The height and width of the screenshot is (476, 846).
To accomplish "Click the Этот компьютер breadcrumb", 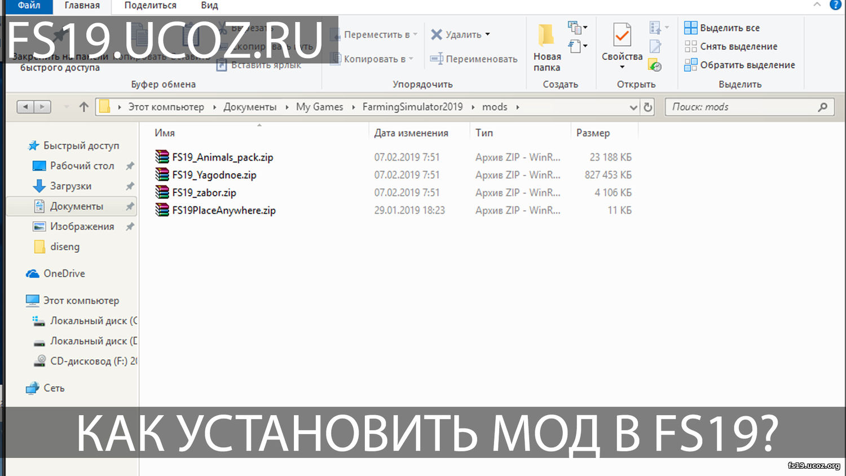I will click(x=166, y=107).
